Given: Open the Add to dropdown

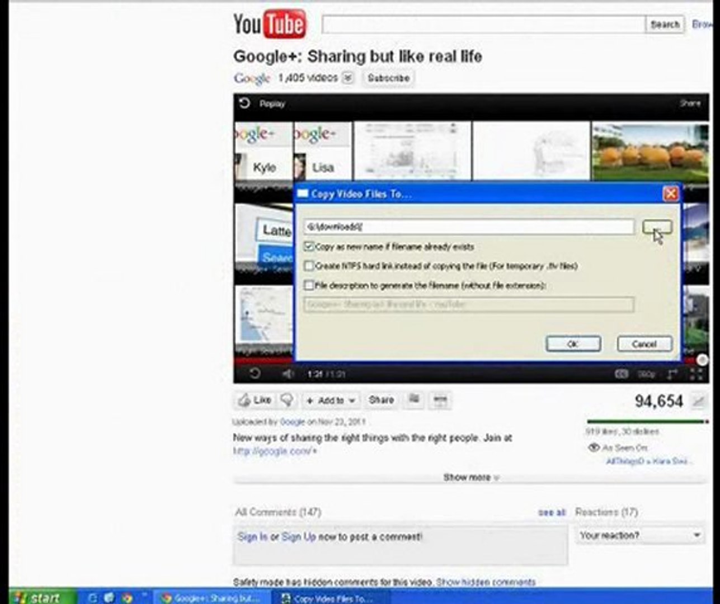Looking at the screenshot, I should [331, 400].
